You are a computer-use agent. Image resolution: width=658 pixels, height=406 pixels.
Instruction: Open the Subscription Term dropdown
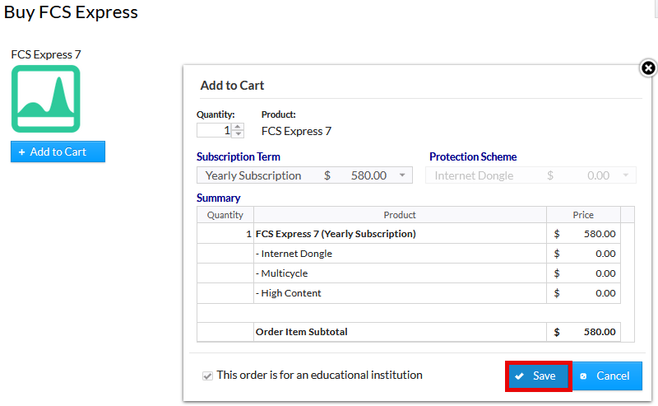click(x=304, y=175)
